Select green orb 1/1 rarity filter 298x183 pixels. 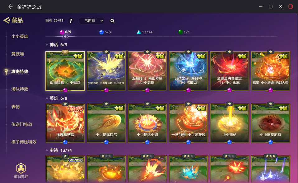pos(184,32)
